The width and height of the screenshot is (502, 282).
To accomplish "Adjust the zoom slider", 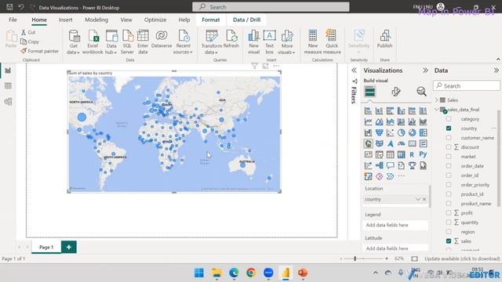I will 355,258.
